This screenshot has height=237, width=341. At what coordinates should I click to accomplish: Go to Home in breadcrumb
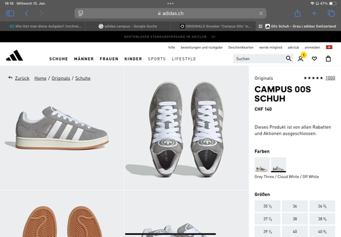point(40,78)
